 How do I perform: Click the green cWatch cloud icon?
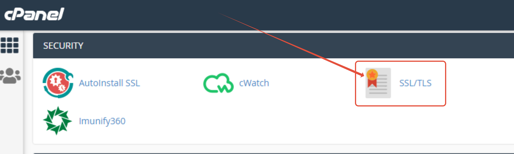pos(218,83)
